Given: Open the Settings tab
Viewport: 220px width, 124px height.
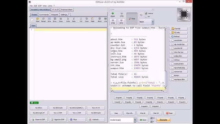Looking at the screenshot, I should click(65, 14).
